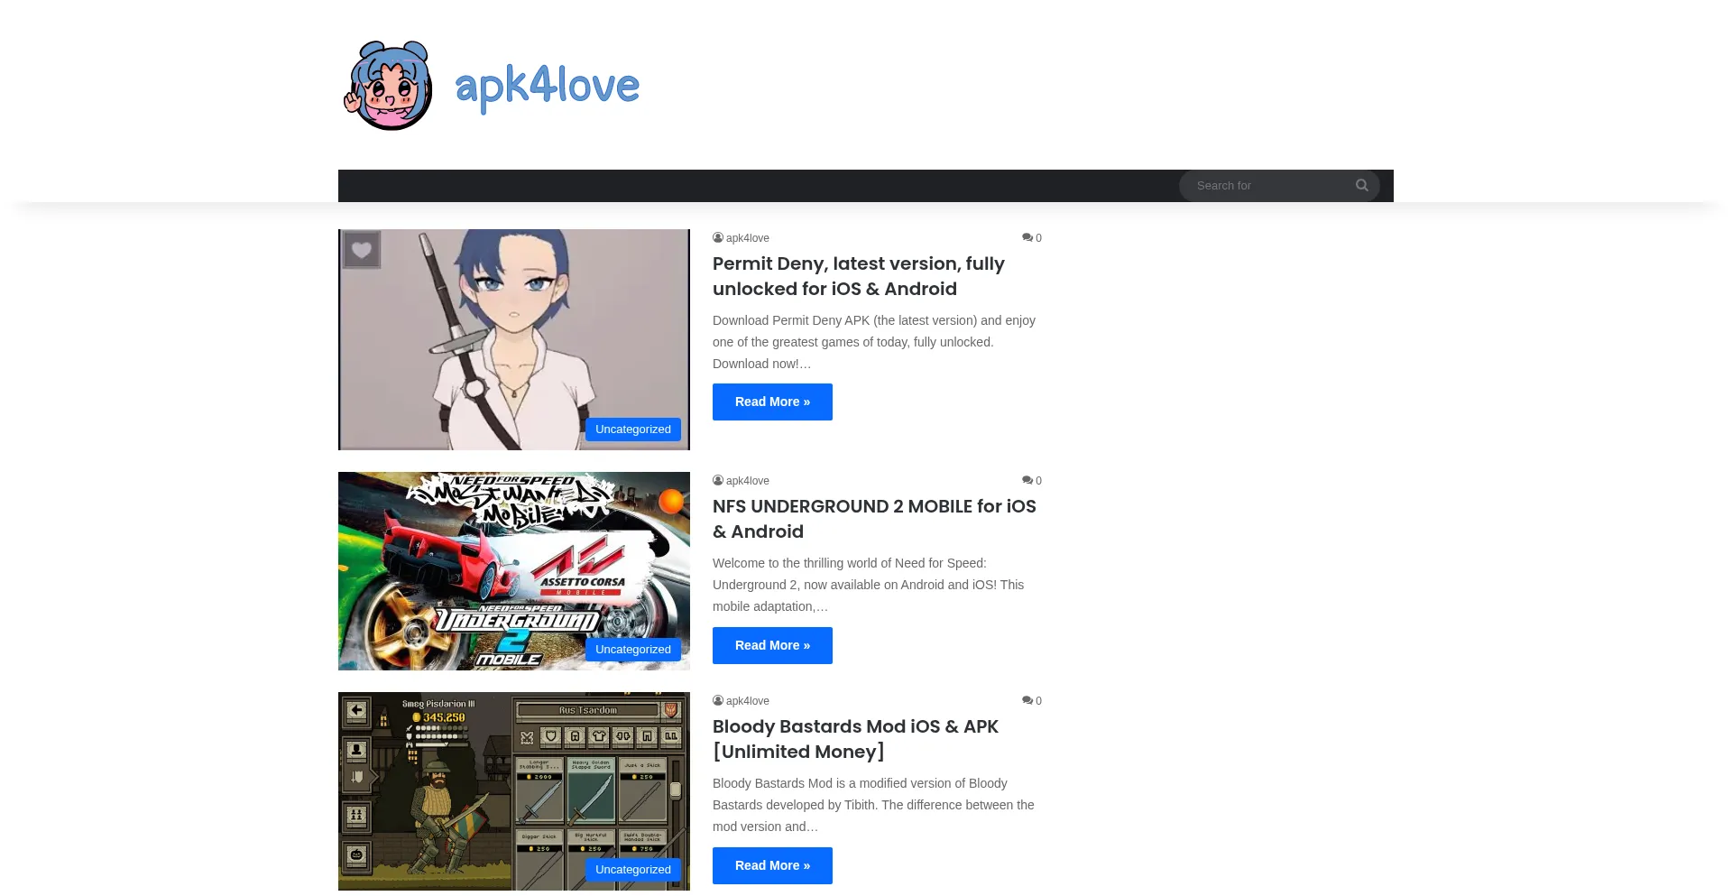1732x896 pixels.
Task: Click excerpt starting 'Welcome to the thrilling world'
Action: click(869, 585)
